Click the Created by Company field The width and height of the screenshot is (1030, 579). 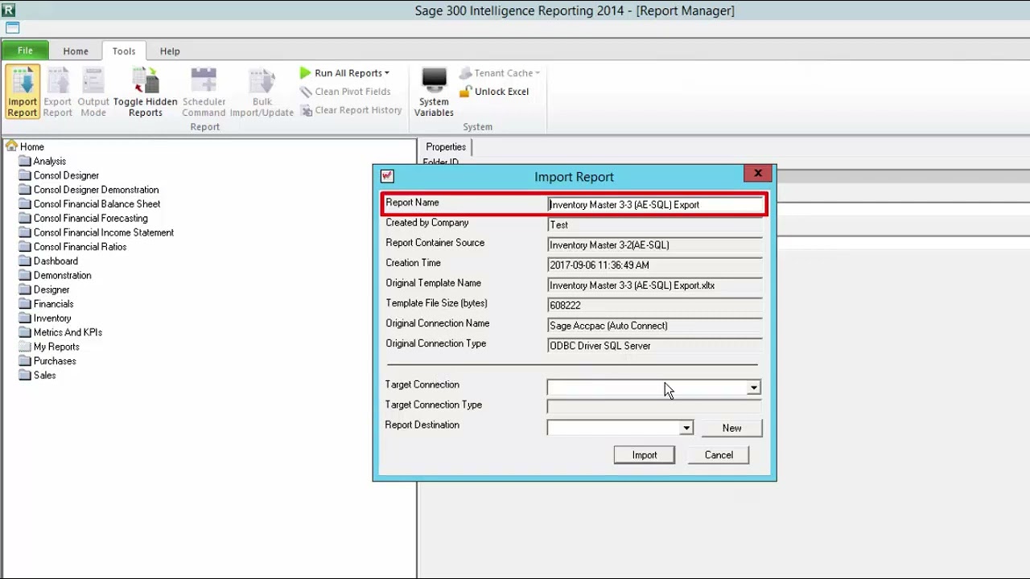click(x=655, y=224)
